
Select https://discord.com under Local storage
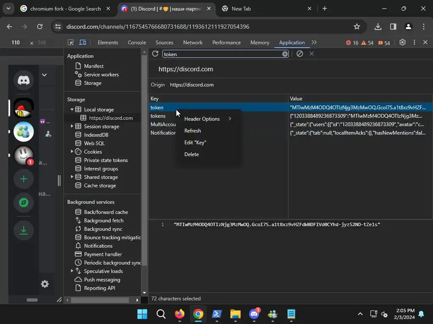click(x=107, y=118)
